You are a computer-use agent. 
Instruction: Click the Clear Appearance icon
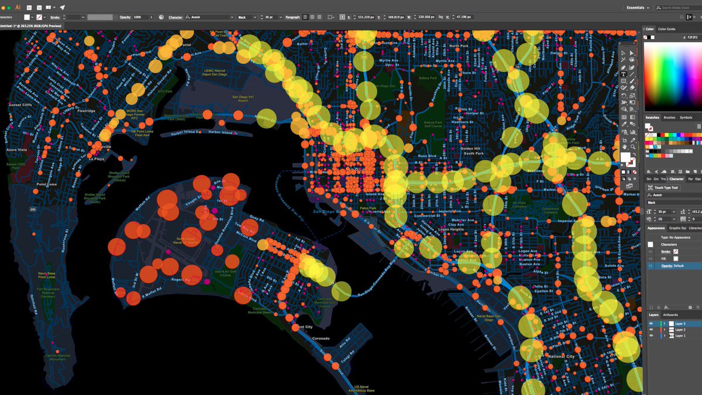pyautogui.click(x=690, y=307)
